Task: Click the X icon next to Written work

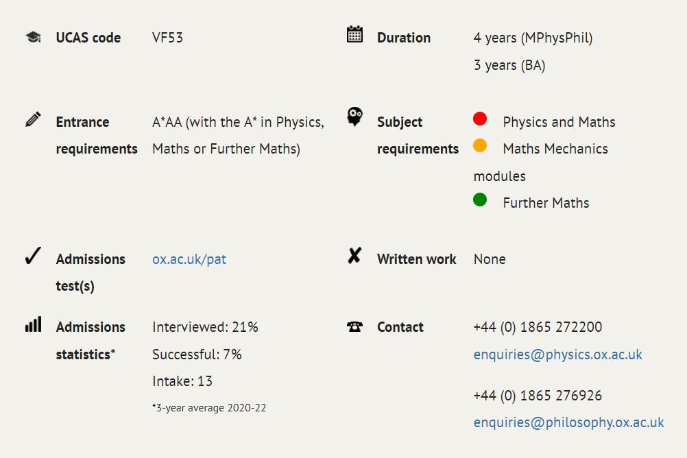Action: [x=354, y=255]
